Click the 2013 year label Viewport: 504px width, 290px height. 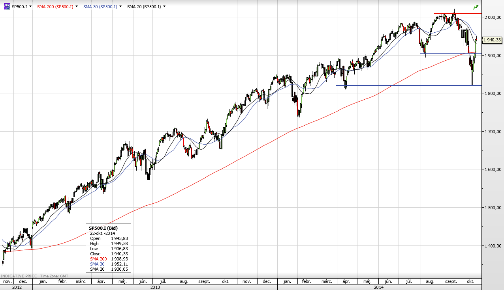[155, 287]
